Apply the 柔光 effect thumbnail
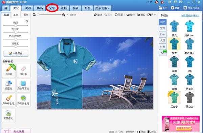 (174, 26)
